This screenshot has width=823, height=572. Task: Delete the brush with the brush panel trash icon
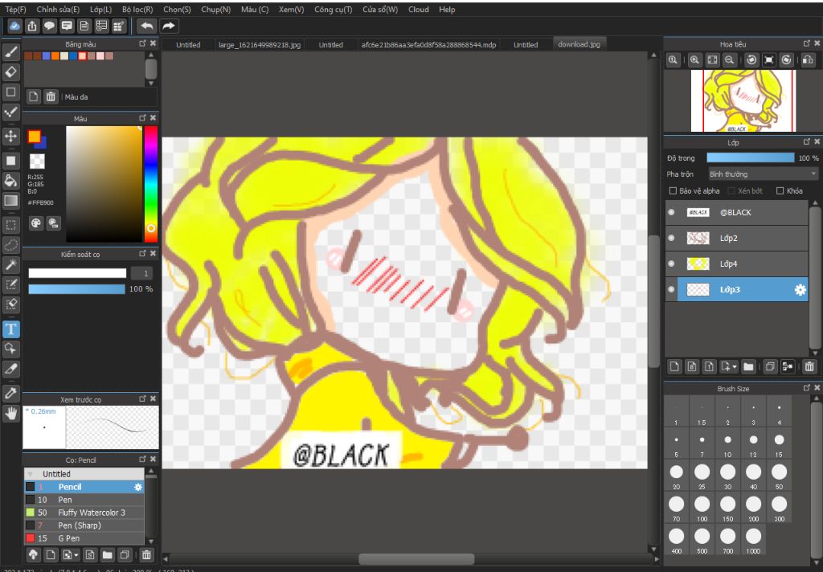click(146, 554)
